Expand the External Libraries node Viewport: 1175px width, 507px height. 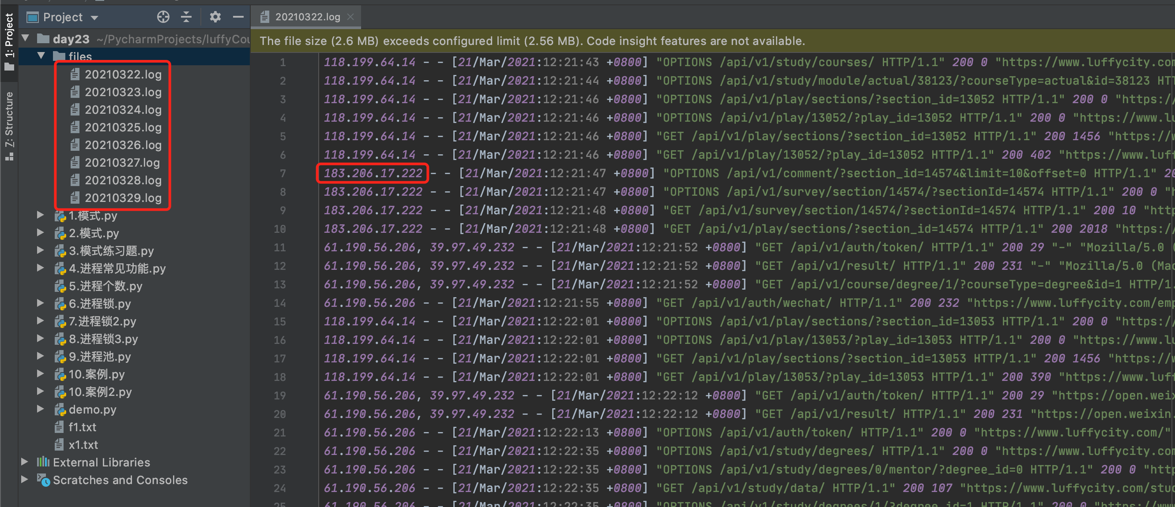[25, 462]
